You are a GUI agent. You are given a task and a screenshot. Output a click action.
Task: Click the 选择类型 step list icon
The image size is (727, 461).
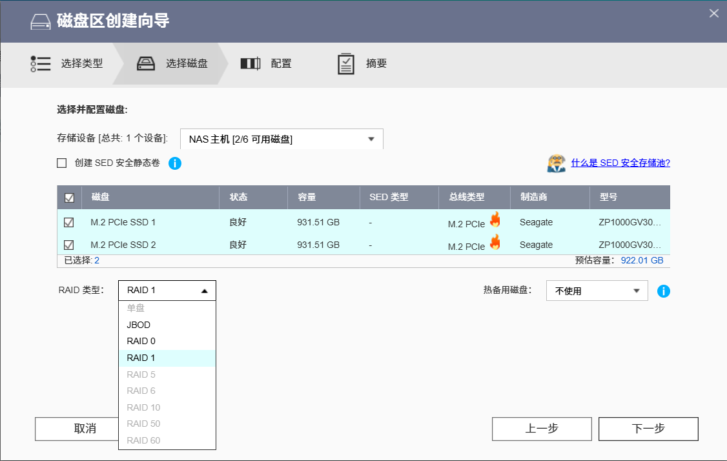[41, 64]
